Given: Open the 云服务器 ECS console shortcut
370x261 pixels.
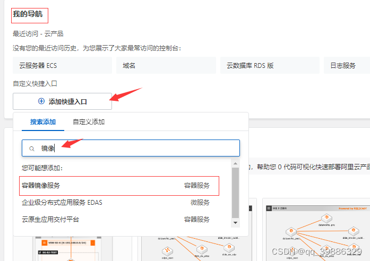Looking at the screenshot, I should tap(62, 65).
